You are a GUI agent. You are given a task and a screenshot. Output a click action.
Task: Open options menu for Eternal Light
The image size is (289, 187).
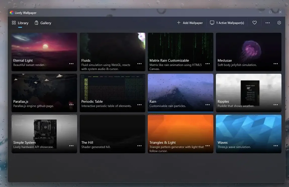coord(71,64)
